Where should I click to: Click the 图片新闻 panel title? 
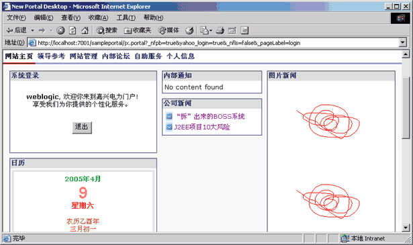[x=283, y=76]
